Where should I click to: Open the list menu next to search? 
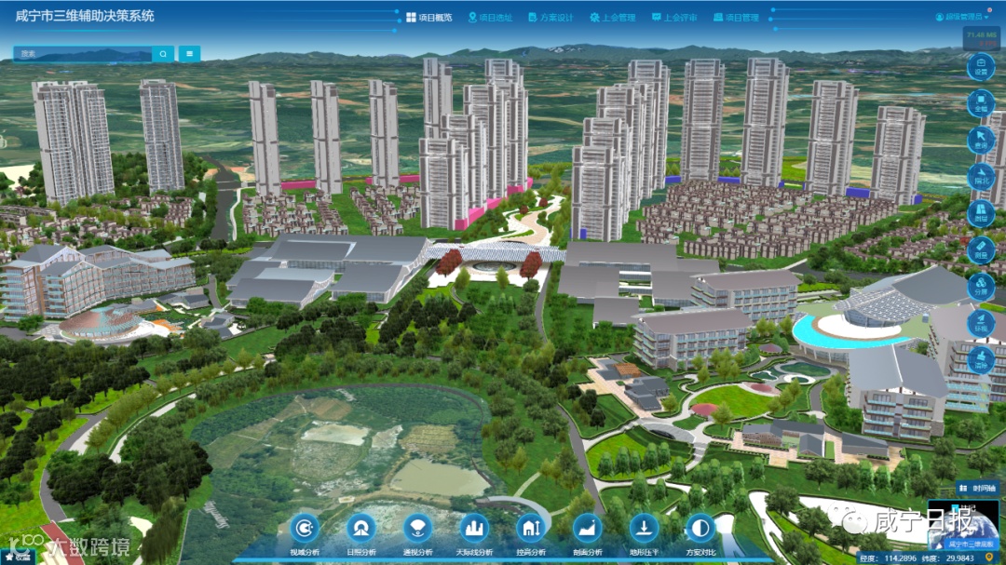tap(189, 54)
